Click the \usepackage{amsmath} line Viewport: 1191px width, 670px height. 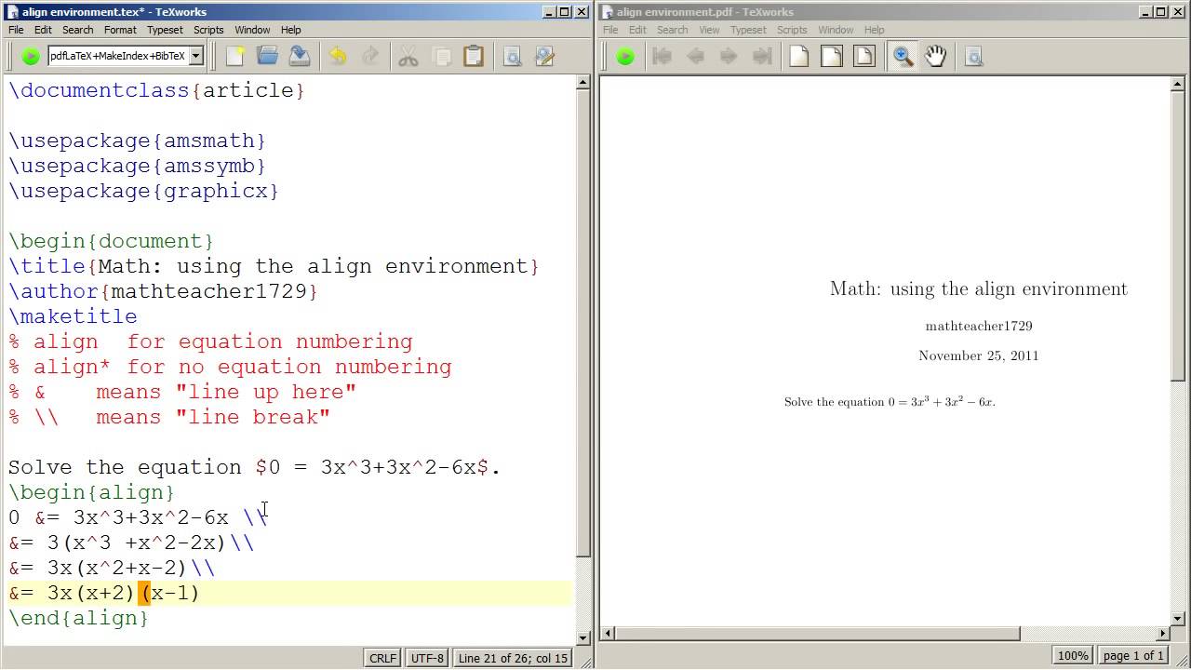(137, 141)
